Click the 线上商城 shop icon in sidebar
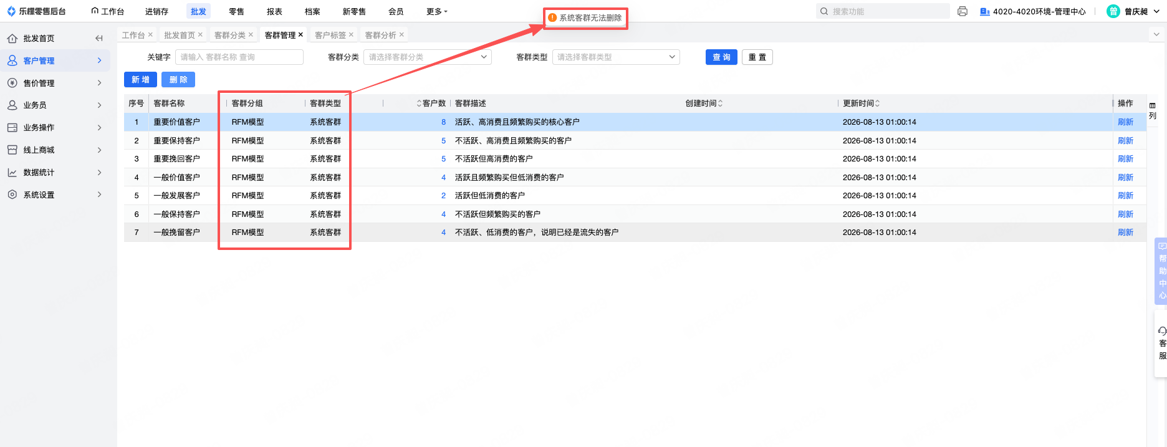This screenshot has width=1167, height=447. point(12,150)
